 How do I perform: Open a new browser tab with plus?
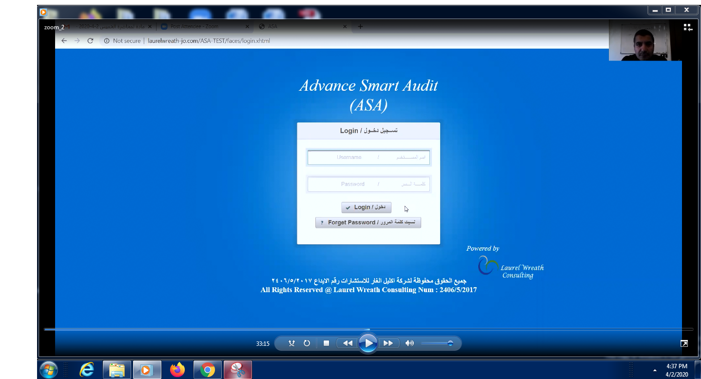(x=360, y=26)
